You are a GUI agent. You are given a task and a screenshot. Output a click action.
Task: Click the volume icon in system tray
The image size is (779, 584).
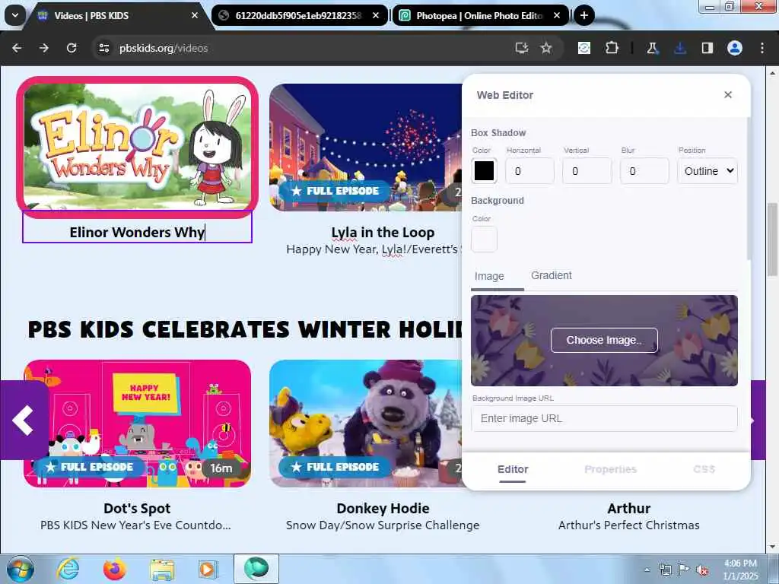[x=702, y=570]
